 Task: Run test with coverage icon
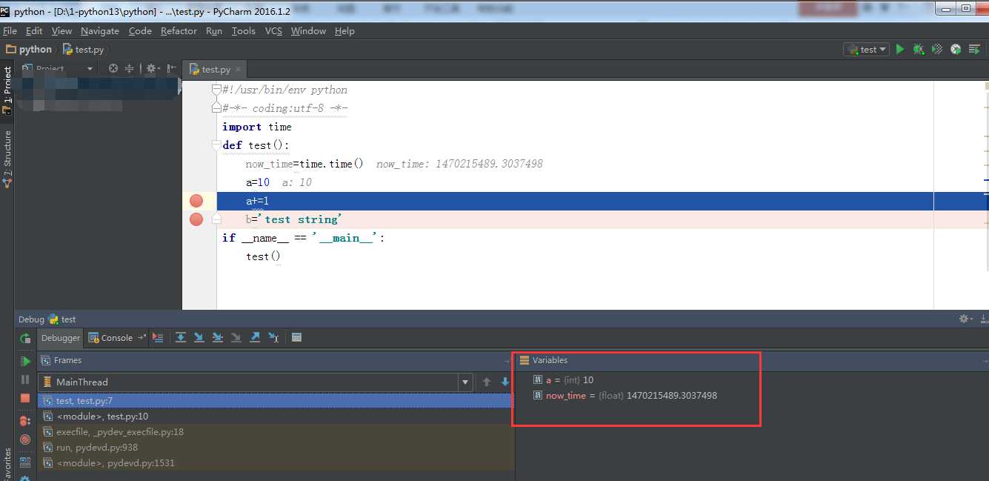[937, 49]
